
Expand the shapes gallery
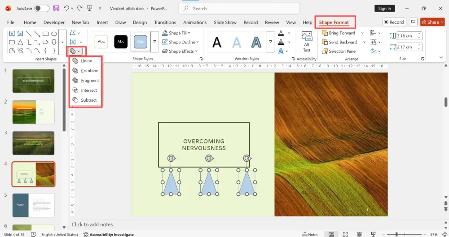pyautogui.click(x=62, y=42)
